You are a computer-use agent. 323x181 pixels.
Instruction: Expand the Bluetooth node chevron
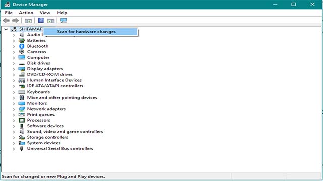click(x=14, y=46)
